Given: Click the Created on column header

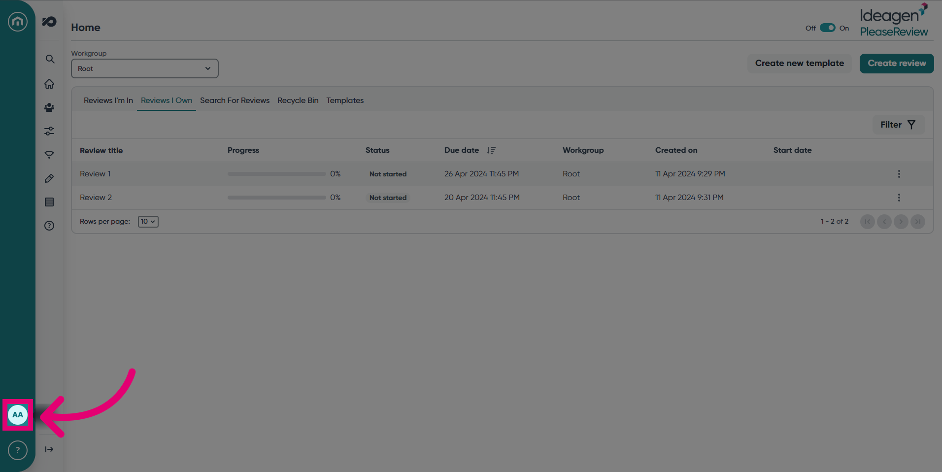Looking at the screenshot, I should (x=676, y=150).
